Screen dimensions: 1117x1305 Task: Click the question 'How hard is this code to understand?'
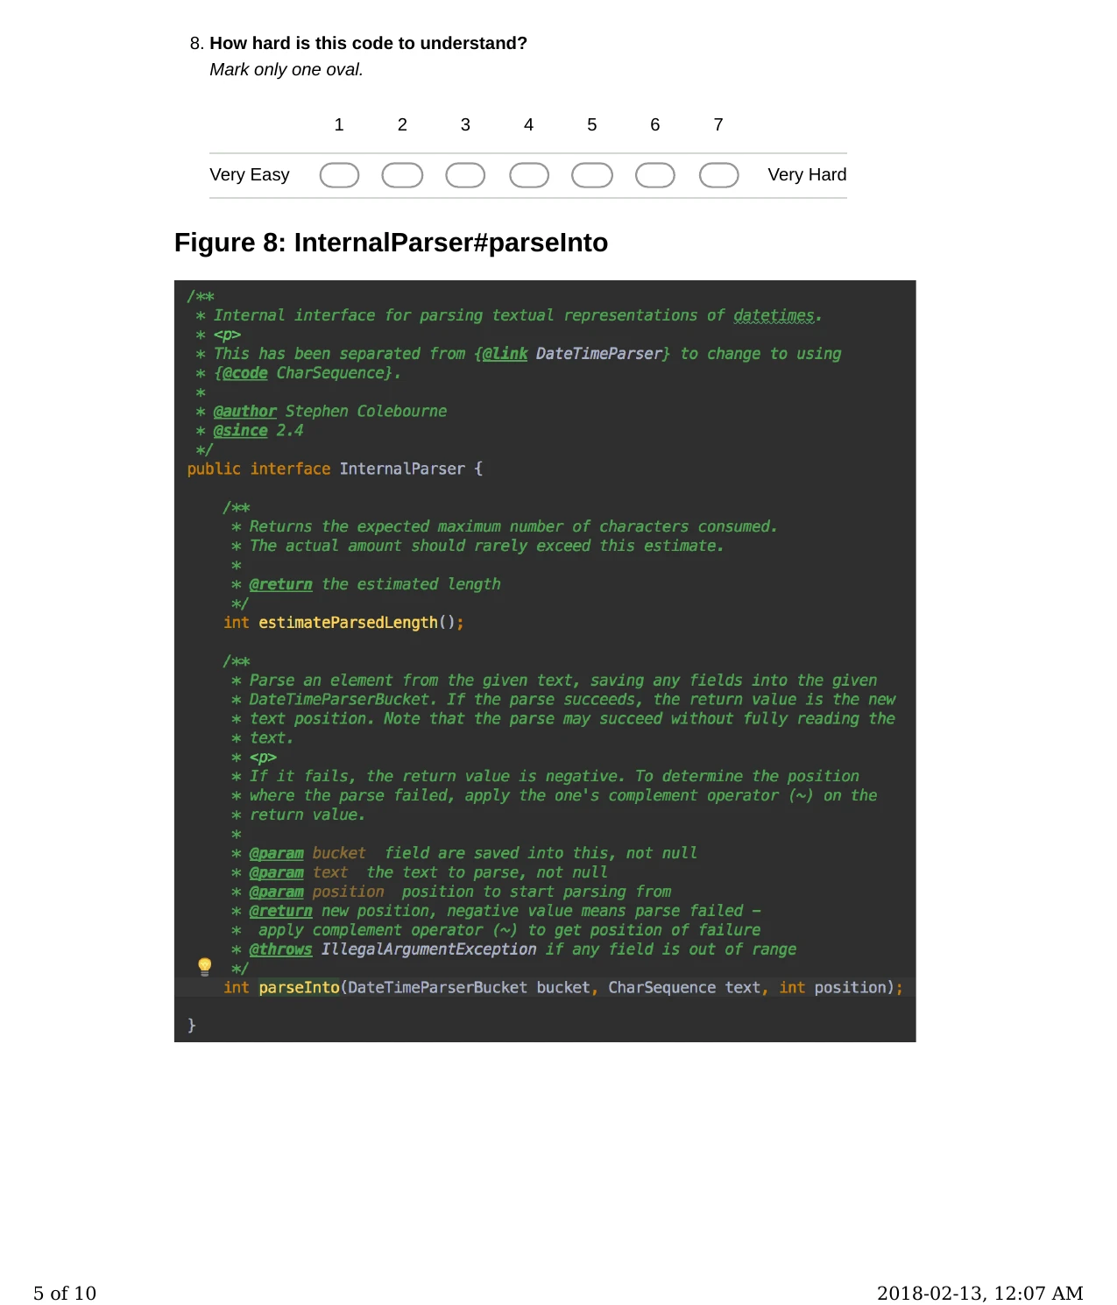[368, 43]
